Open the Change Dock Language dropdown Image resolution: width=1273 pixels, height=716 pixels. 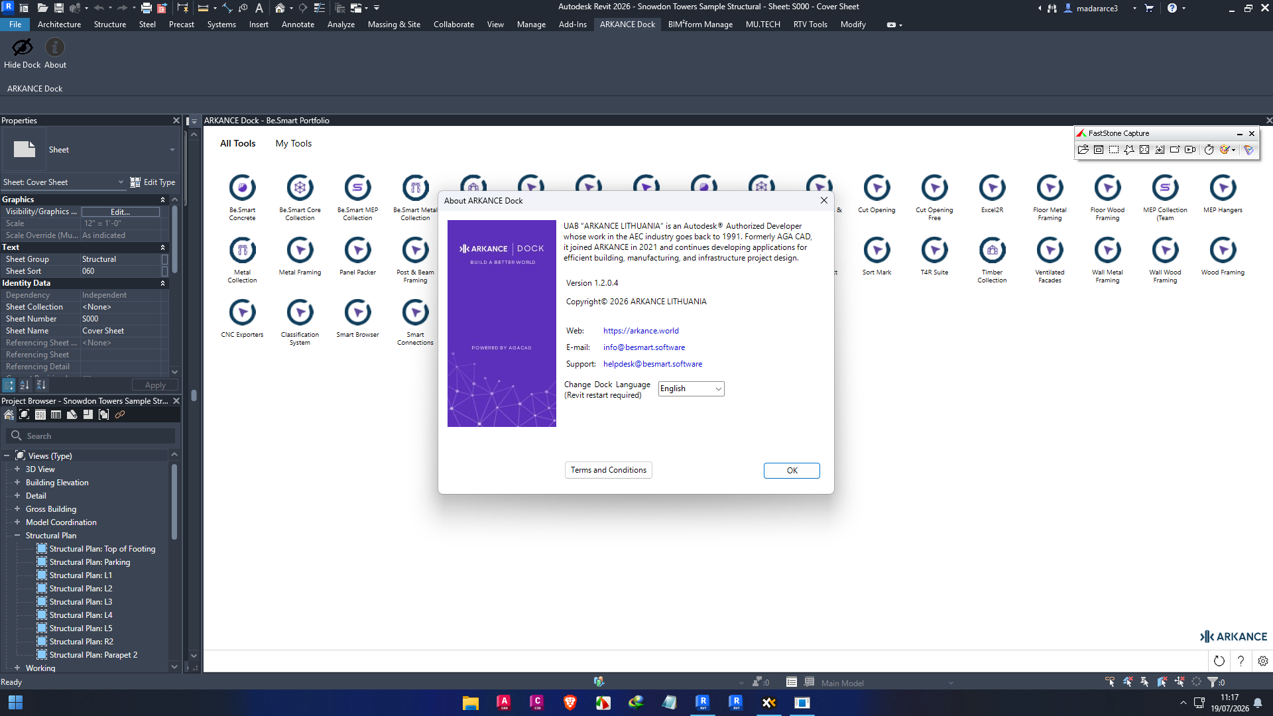691,389
